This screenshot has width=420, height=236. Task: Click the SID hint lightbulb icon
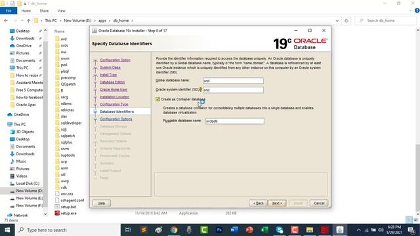pyautogui.click(x=200, y=90)
